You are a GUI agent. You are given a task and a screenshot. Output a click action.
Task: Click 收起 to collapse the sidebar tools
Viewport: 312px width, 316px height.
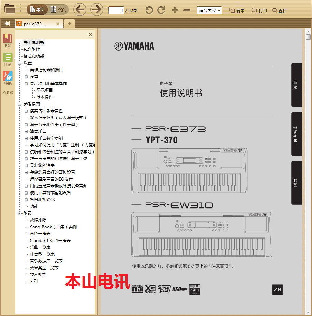click(x=8, y=93)
